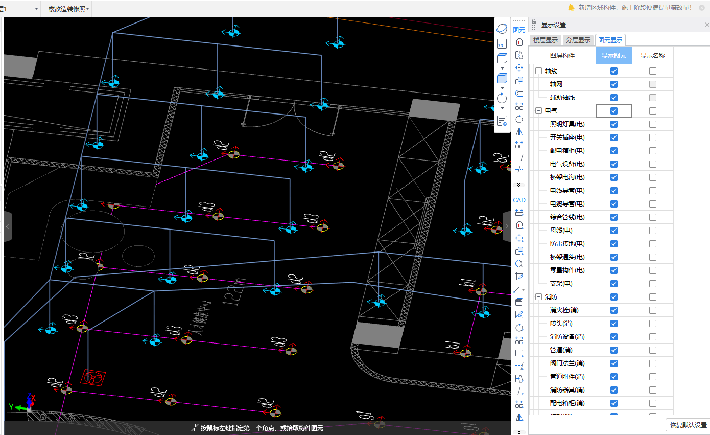Switch to the 楼层显示 tab

coord(546,40)
